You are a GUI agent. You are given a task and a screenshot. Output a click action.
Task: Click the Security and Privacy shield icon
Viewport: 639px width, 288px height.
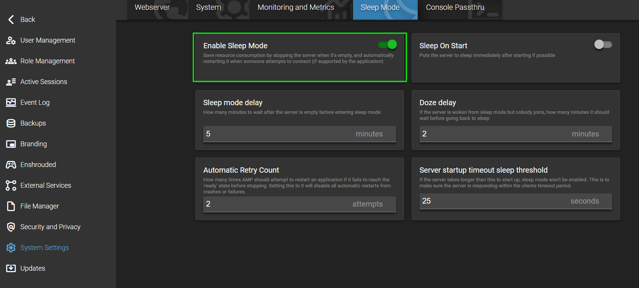(x=11, y=227)
